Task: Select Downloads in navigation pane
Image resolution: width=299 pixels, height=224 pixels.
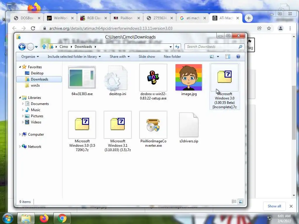Action: point(39,79)
